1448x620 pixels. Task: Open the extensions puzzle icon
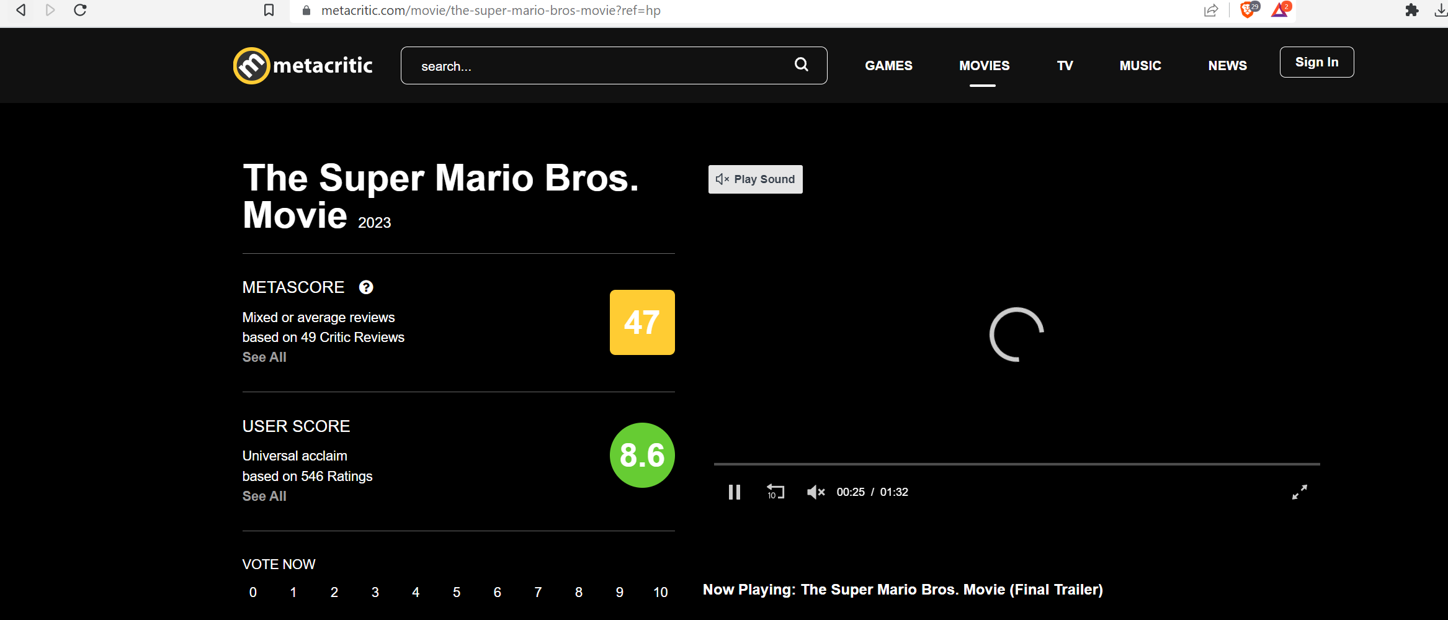[x=1412, y=10]
